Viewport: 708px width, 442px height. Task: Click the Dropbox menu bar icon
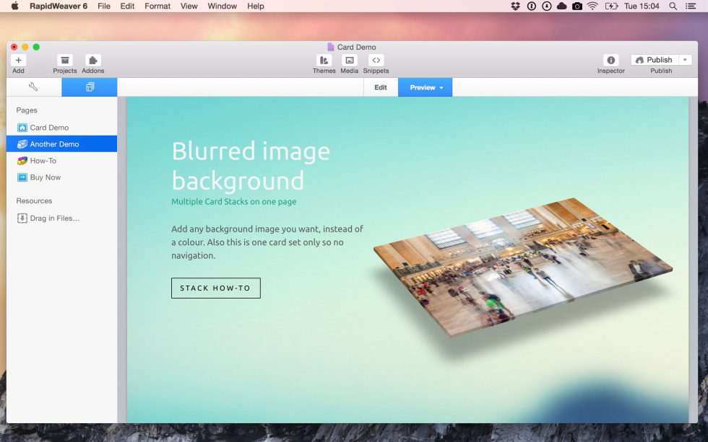click(x=515, y=6)
